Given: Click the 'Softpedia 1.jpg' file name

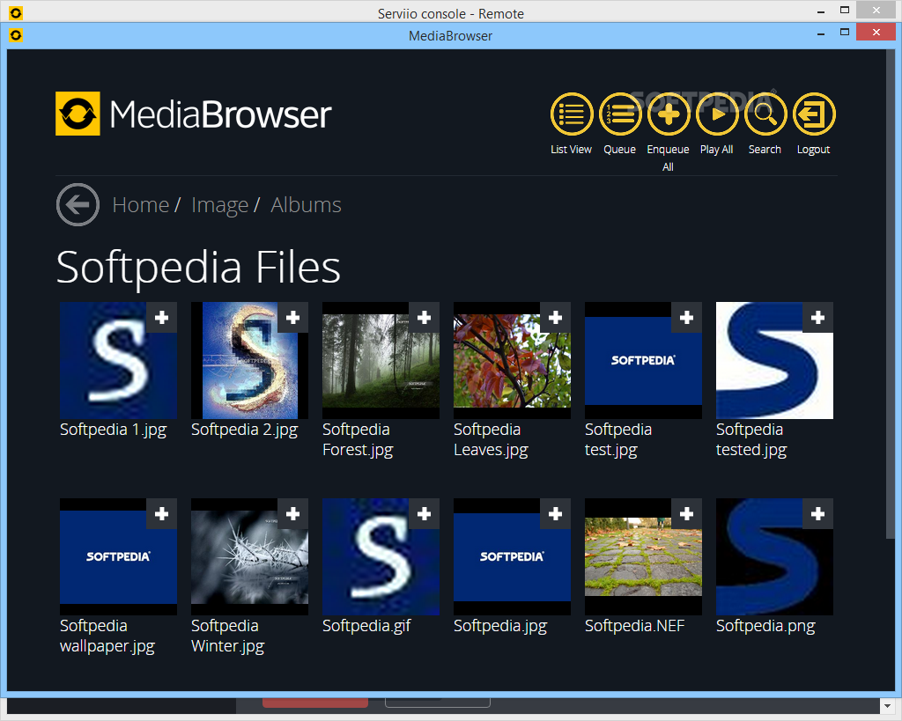Looking at the screenshot, I should pos(114,430).
